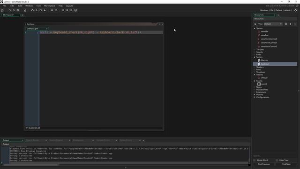Image resolution: width=300 pixels, height=169 pixels.
Task: Expand the Tile Sets folder
Action: pyautogui.click(x=255, y=50)
